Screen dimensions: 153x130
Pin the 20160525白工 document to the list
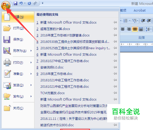click(x=115, y=48)
